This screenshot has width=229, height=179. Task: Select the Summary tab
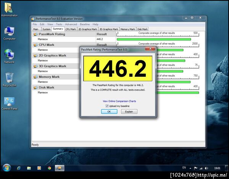click(58, 29)
